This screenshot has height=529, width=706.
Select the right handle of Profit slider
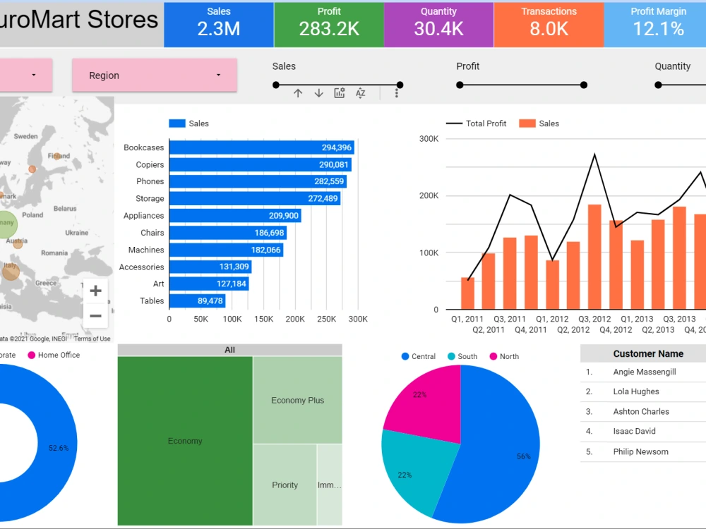584,85
